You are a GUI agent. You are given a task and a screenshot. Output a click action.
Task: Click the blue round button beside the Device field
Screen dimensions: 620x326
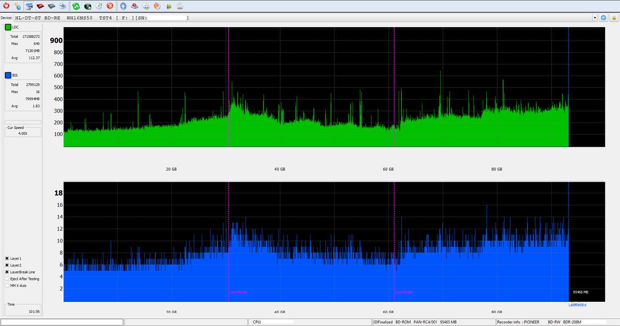point(604,17)
